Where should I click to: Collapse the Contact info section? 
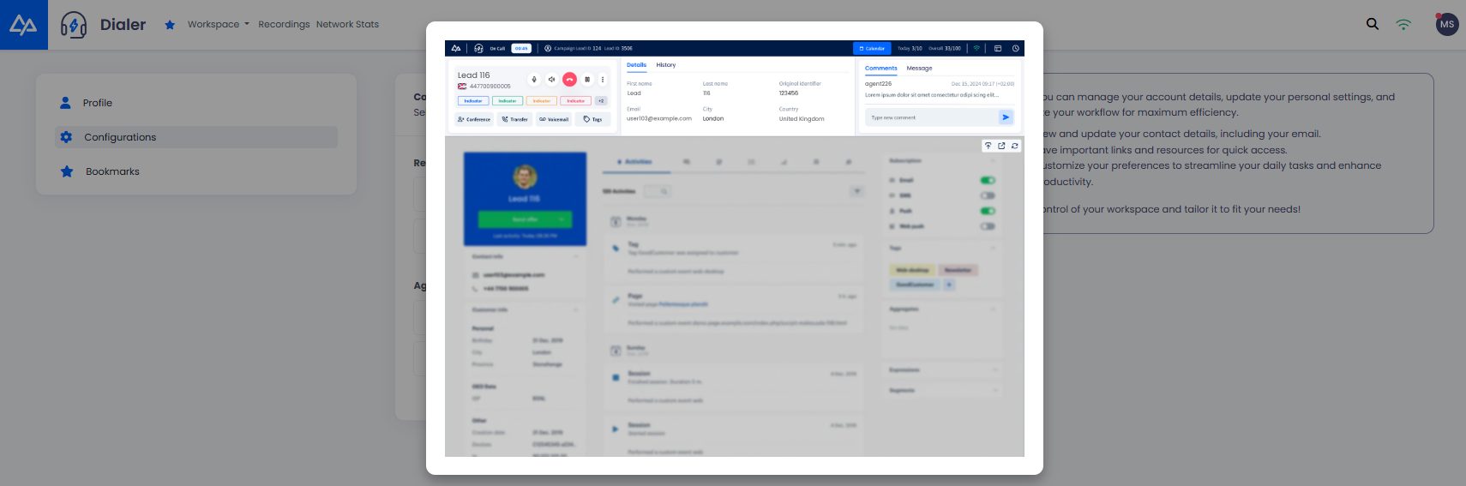tap(575, 256)
